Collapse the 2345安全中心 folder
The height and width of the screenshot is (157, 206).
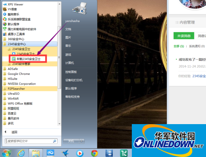30,44
